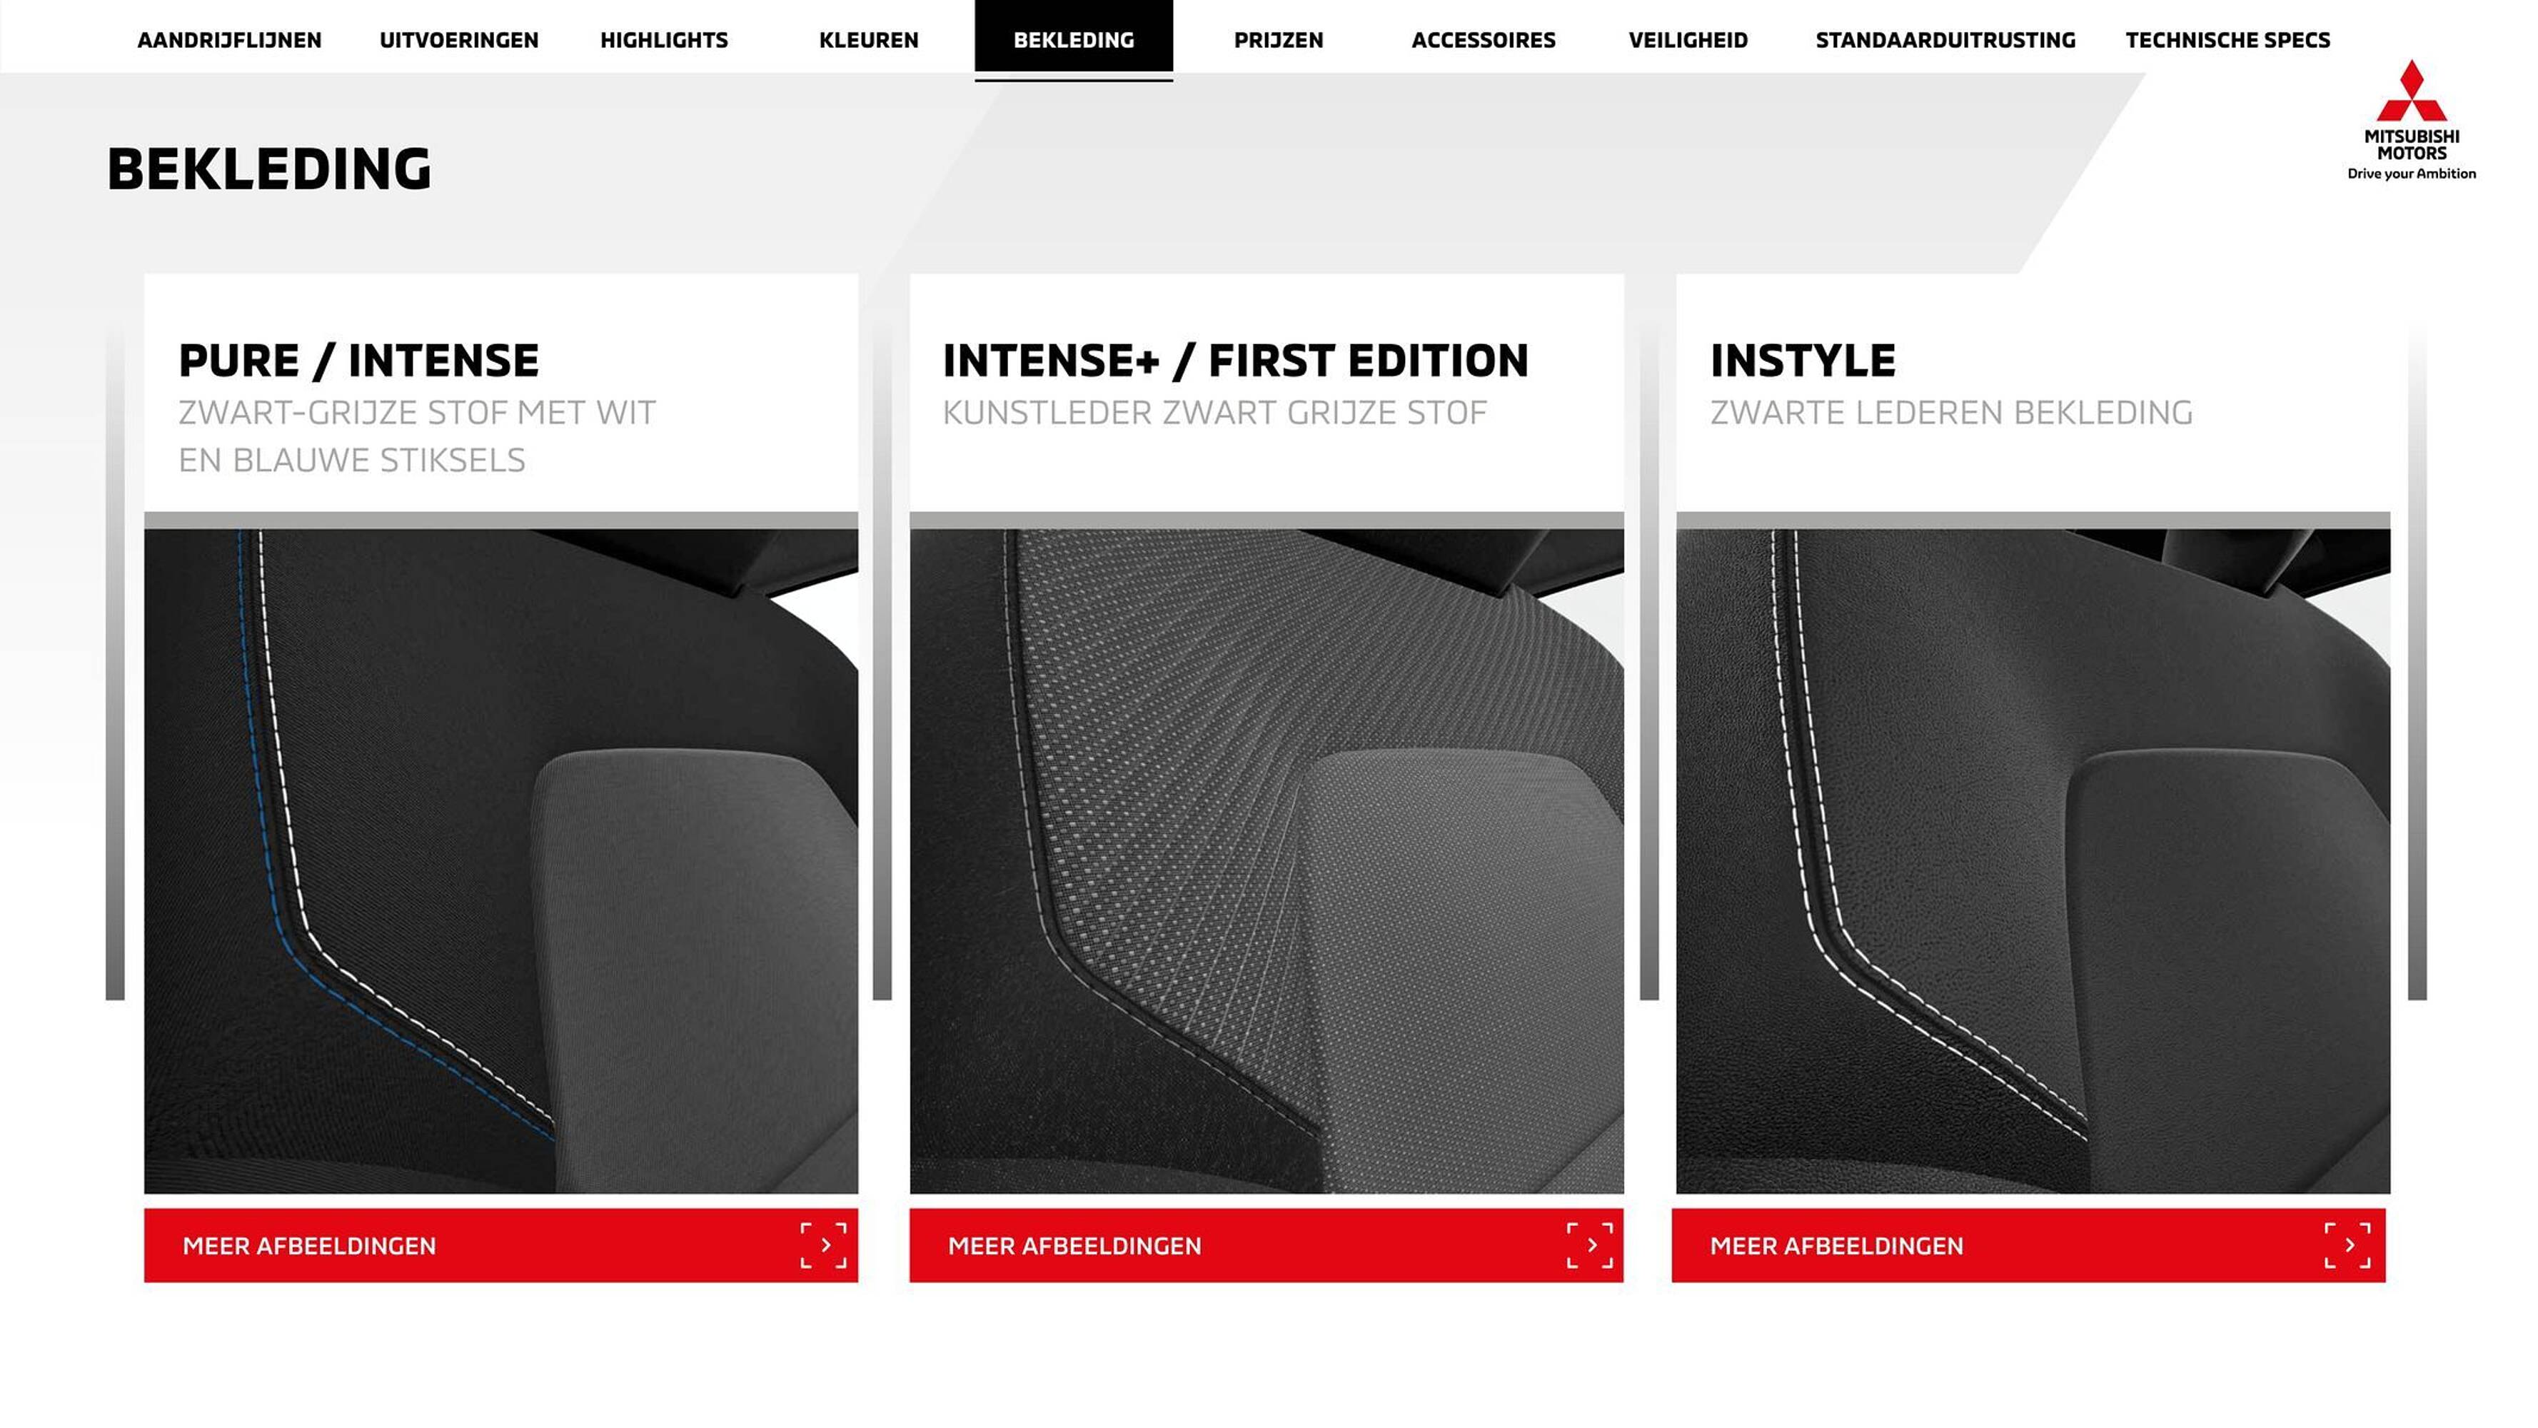Click the ACCESSOIRES navigation item

point(1484,39)
